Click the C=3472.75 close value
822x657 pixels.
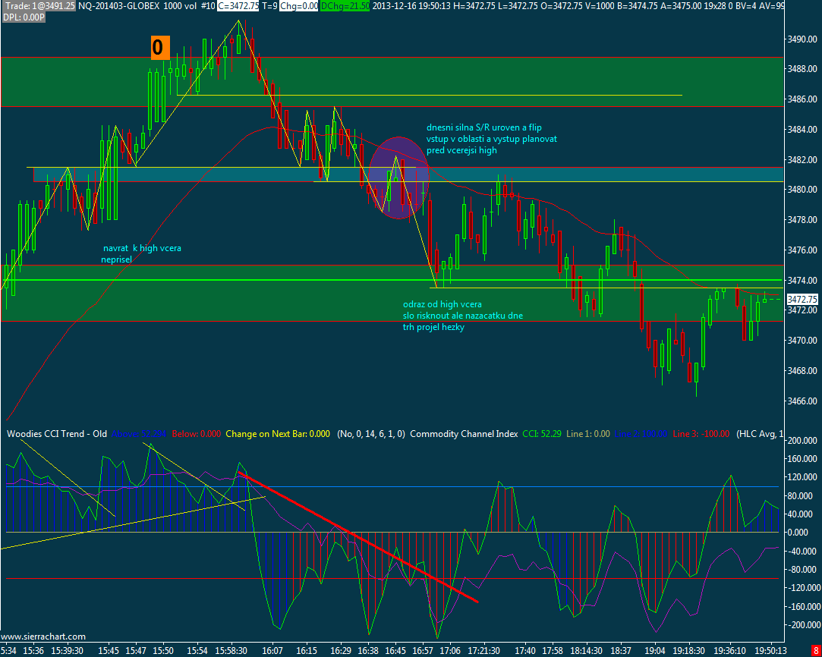(x=238, y=6)
